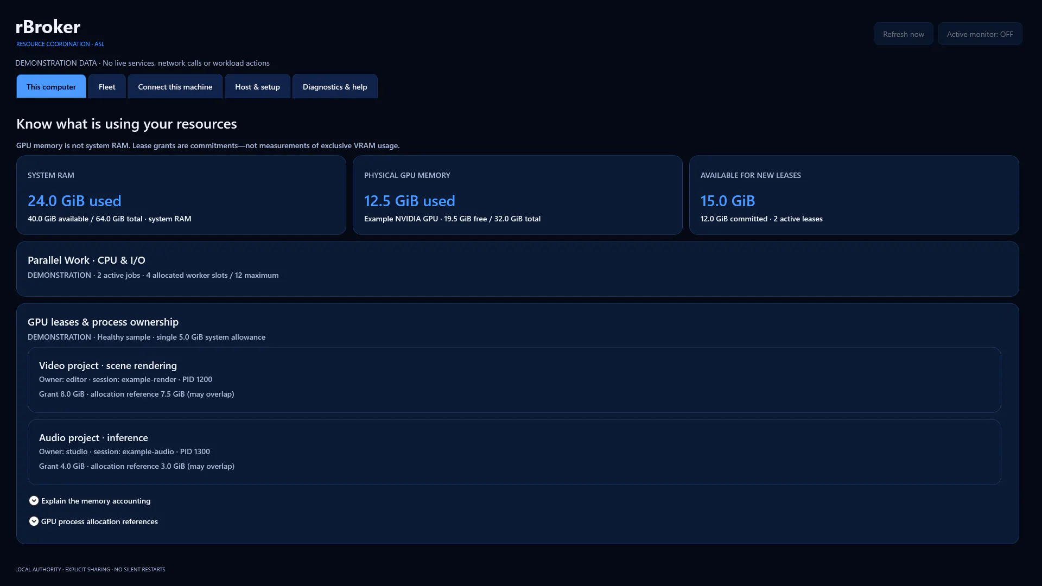Go to the Host & setup tab

(x=257, y=86)
